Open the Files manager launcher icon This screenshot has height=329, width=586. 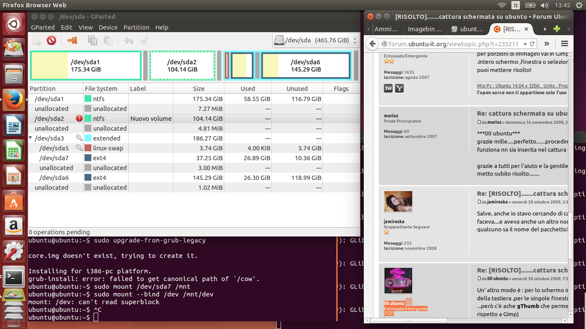(x=14, y=75)
